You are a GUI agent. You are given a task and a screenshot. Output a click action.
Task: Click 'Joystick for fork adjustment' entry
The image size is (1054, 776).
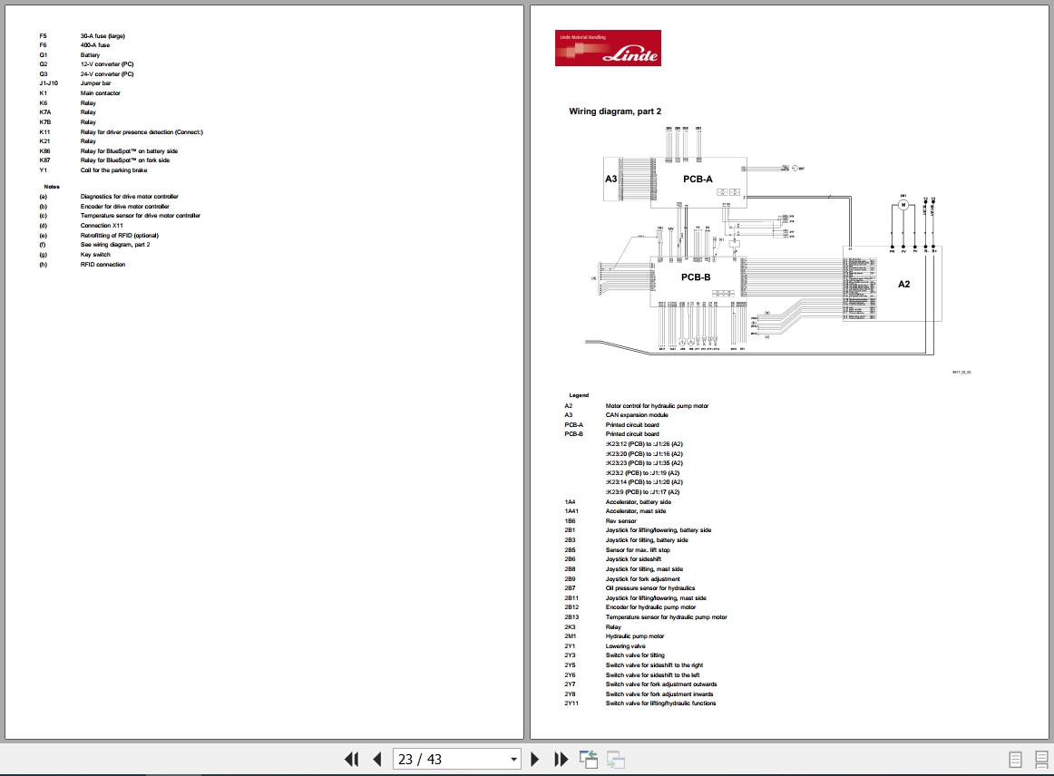coord(642,579)
